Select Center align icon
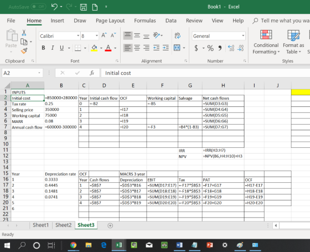 tap(137, 48)
